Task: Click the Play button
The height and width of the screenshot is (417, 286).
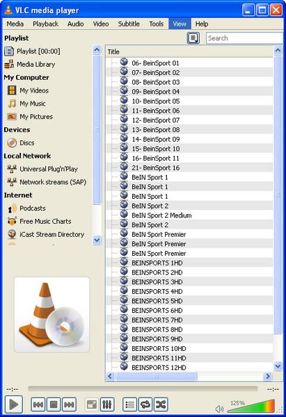Action: click(14, 404)
